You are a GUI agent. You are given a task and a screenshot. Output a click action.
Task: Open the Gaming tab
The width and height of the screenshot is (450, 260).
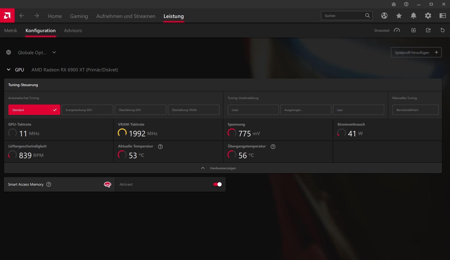(x=79, y=16)
